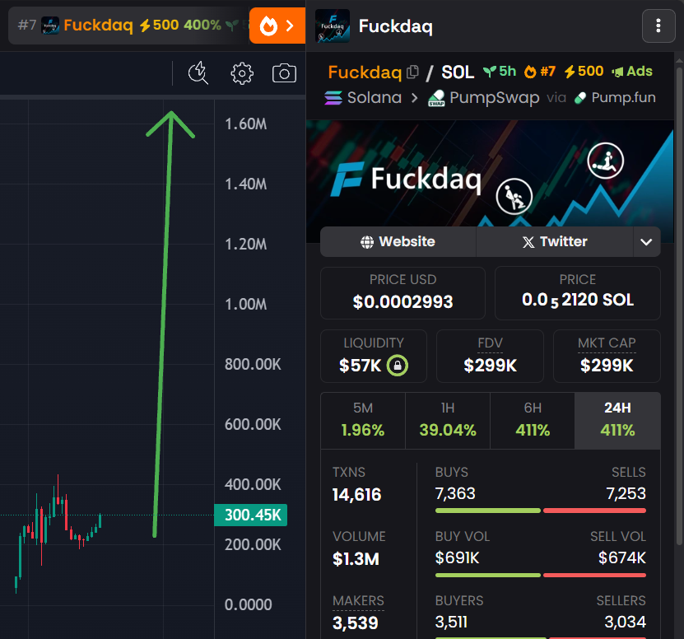Click the BUY VOL value $691K

tap(457, 557)
